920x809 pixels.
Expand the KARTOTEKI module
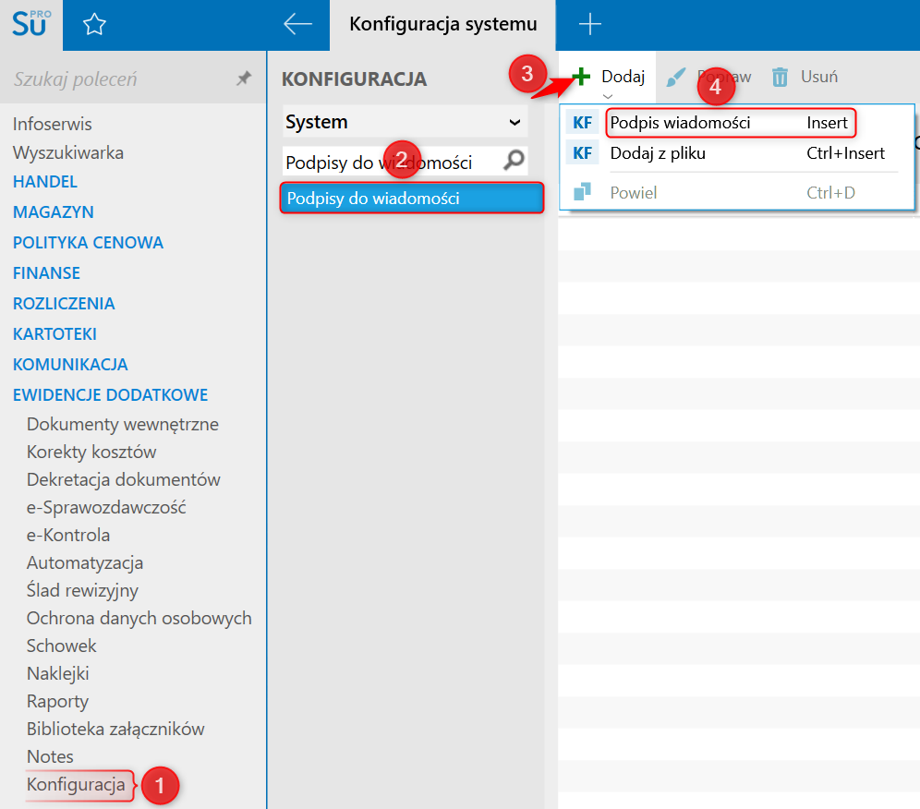tap(54, 334)
